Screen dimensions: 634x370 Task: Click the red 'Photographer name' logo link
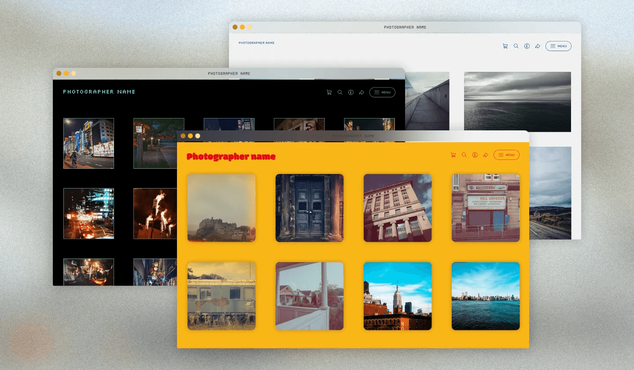(231, 156)
